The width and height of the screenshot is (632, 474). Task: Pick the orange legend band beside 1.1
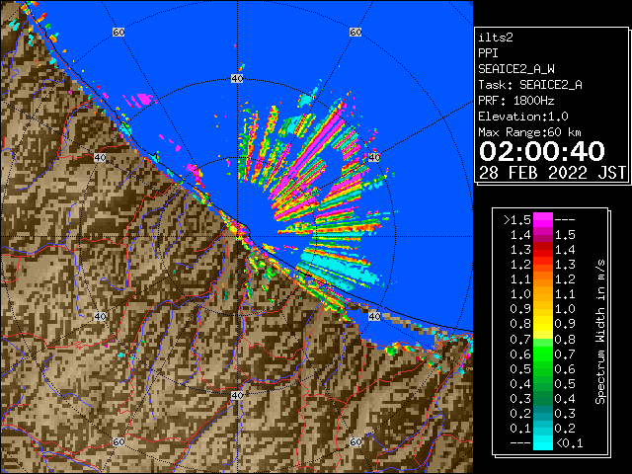542,279
